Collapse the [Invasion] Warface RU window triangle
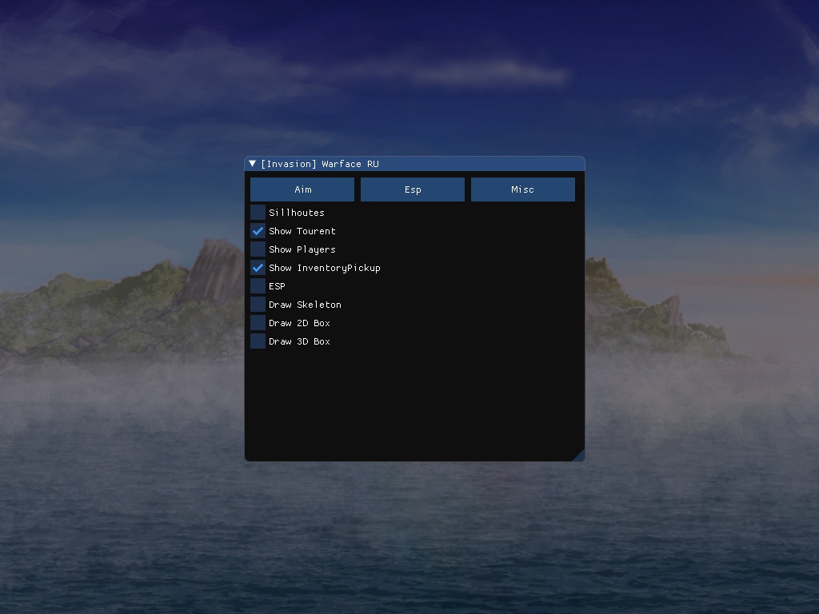Screen dimensions: 819x614 pos(253,164)
